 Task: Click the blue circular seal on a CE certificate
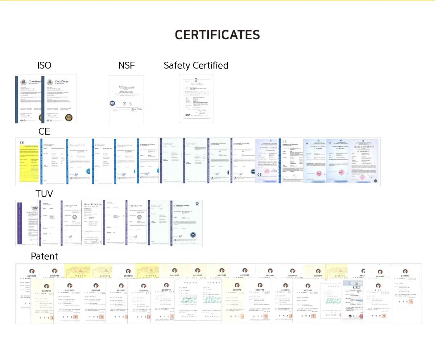(88, 171)
